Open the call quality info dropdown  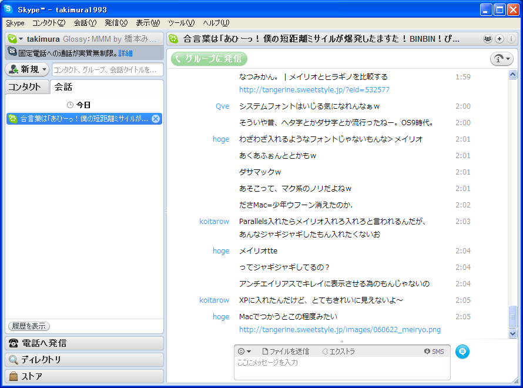click(502, 59)
